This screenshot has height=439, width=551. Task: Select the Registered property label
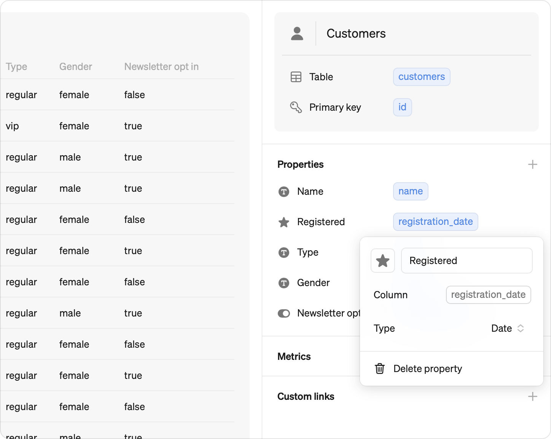(x=321, y=222)
